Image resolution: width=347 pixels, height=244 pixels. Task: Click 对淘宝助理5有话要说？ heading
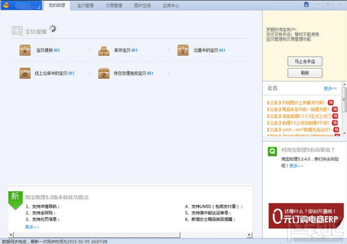click(308, 150)
